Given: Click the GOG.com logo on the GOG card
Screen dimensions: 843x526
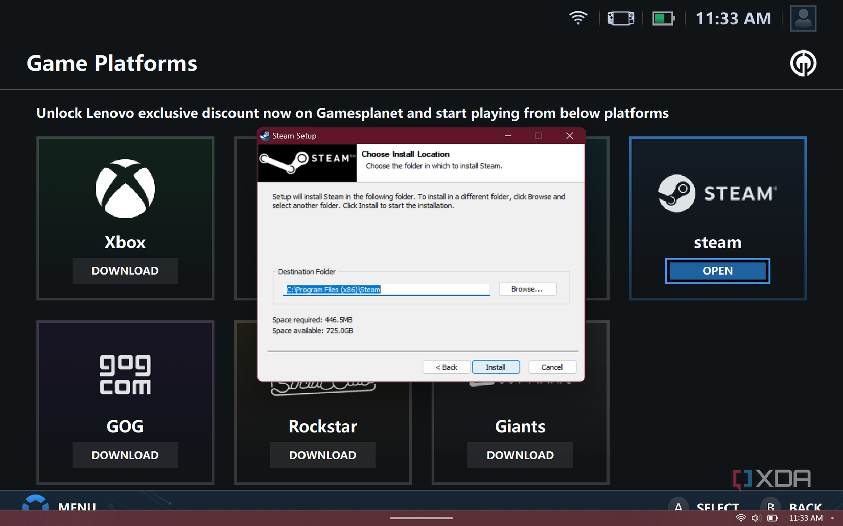Looking at the screenshot, I should [x=125, y=374].
